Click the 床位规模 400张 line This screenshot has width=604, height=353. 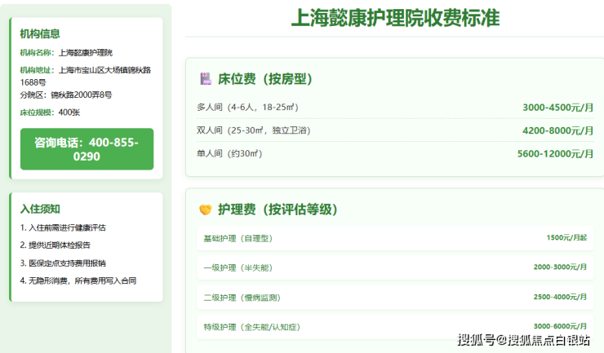(50, 113)
